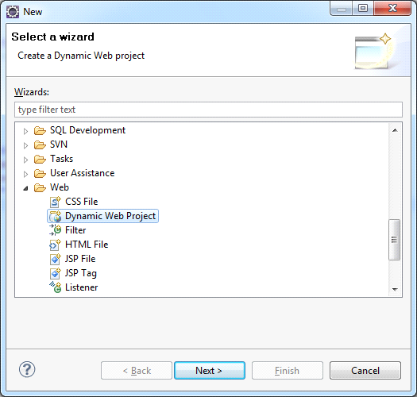Open the help question mark icon
The image size is (417, 397).
[27, 369]
